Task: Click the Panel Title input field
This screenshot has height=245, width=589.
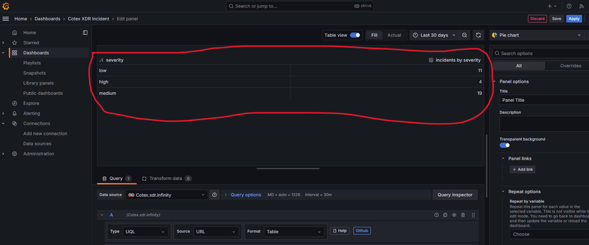Action: (544, 100)
